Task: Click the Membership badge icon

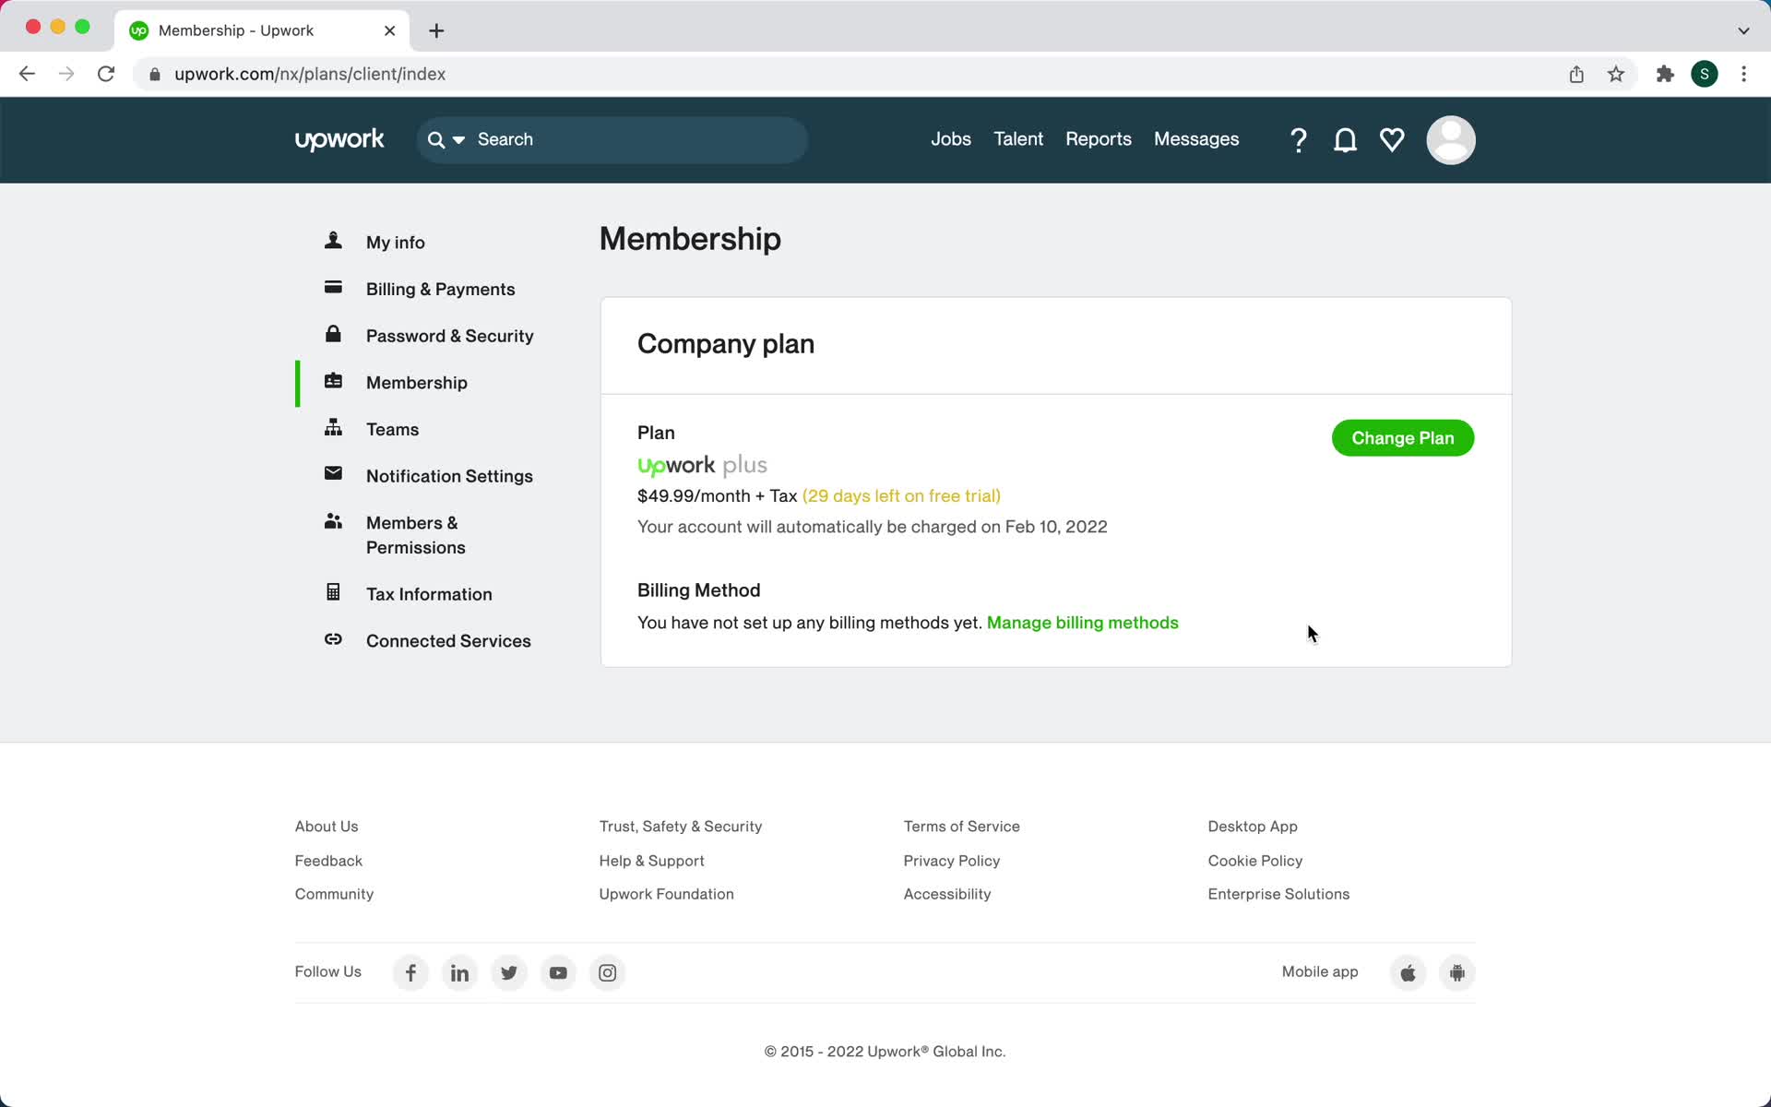Action: 333,381
